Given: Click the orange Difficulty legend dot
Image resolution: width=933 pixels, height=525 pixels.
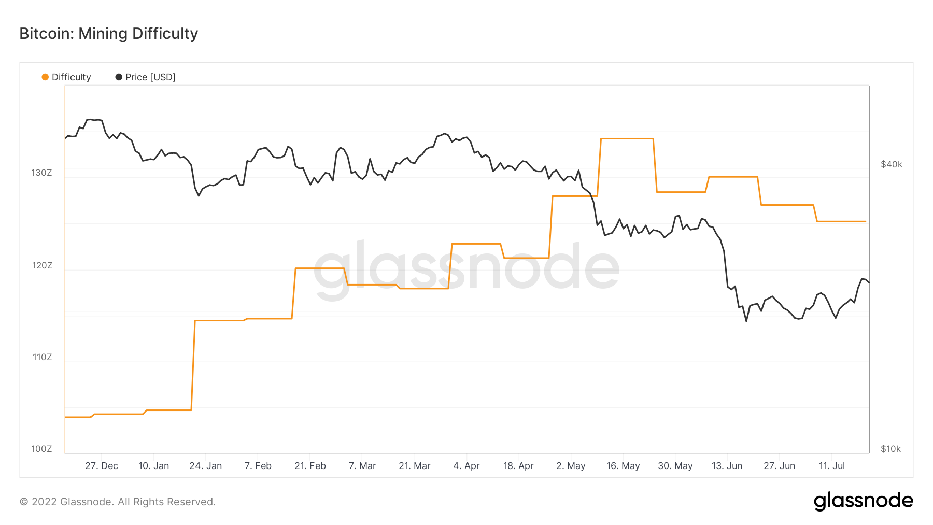Looking at the screenshot, I should (45, 77).
